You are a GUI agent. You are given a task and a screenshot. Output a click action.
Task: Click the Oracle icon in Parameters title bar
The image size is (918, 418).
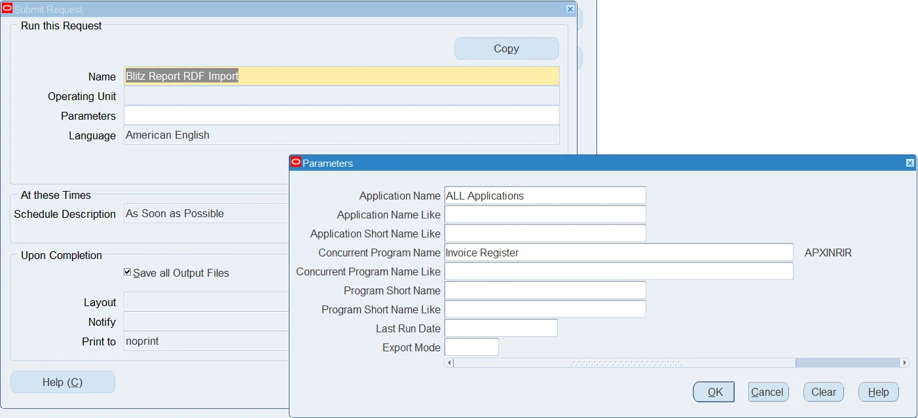(x=296, y=163)
